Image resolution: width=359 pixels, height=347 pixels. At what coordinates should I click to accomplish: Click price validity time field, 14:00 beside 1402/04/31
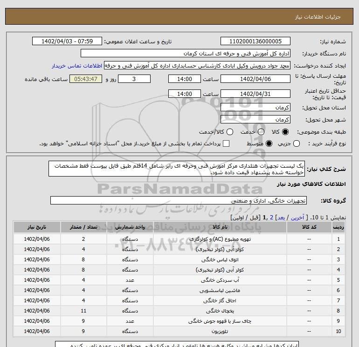pos(185,94)
